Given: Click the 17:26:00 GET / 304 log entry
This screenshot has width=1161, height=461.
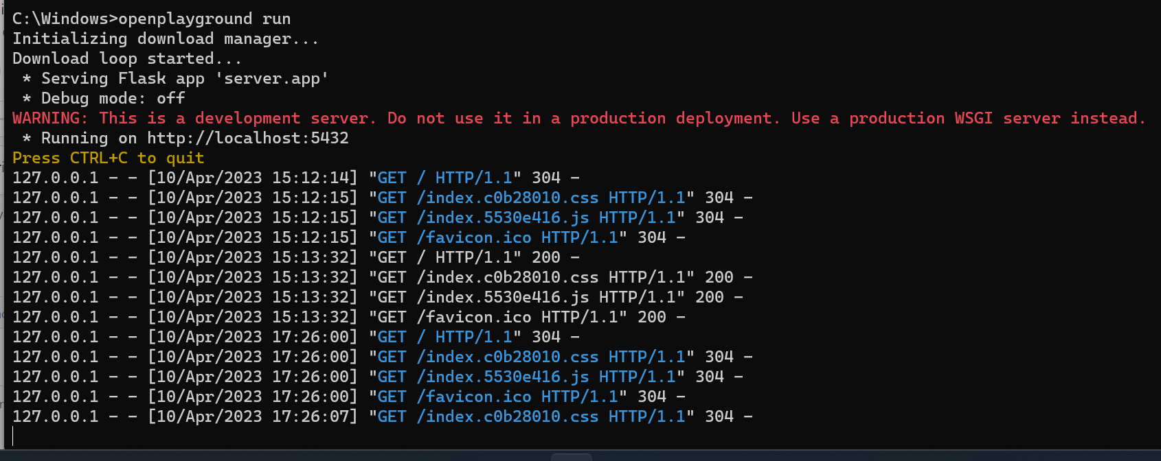Looking at the screenshot, I should [296, 337].
